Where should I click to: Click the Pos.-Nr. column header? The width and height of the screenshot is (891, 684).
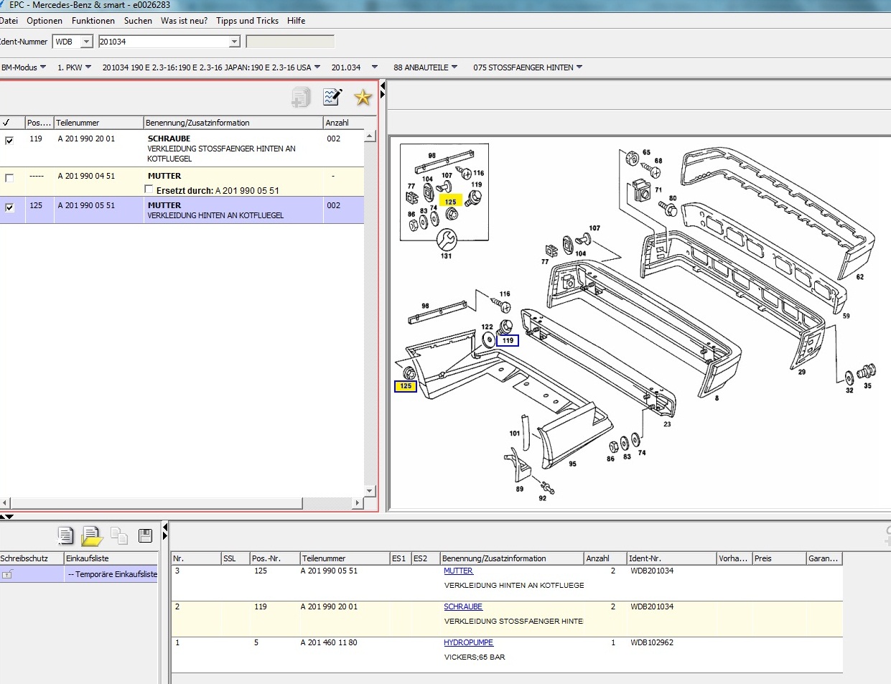275,558
